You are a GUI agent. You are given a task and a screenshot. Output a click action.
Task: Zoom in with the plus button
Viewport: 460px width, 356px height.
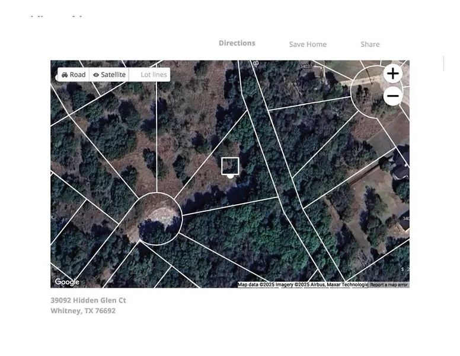[x=392, y=74]
